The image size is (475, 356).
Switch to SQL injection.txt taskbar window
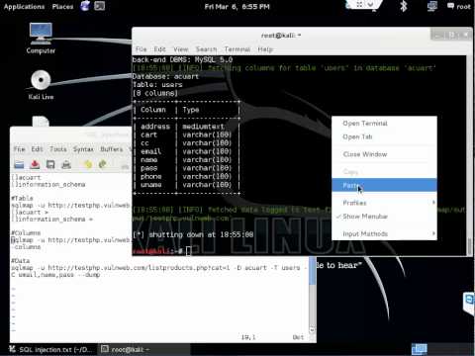(50, 349)
